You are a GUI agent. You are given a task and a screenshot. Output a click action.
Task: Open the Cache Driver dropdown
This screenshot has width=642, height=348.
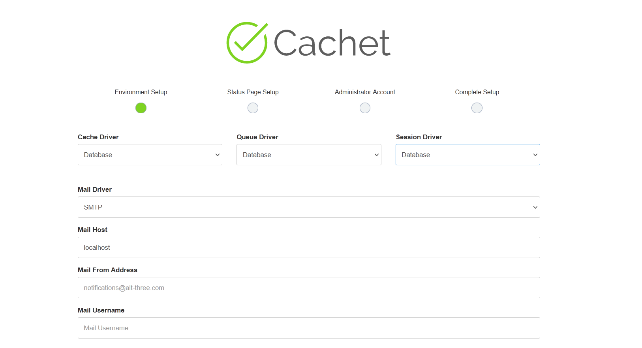[x=150, y=155]
